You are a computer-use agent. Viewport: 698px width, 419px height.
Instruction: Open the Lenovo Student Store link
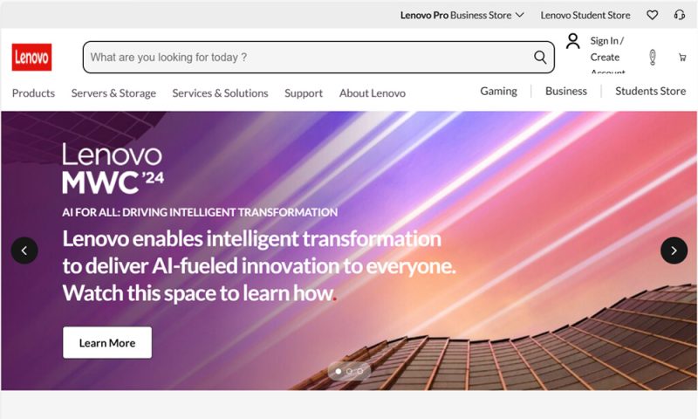[585, 15]
